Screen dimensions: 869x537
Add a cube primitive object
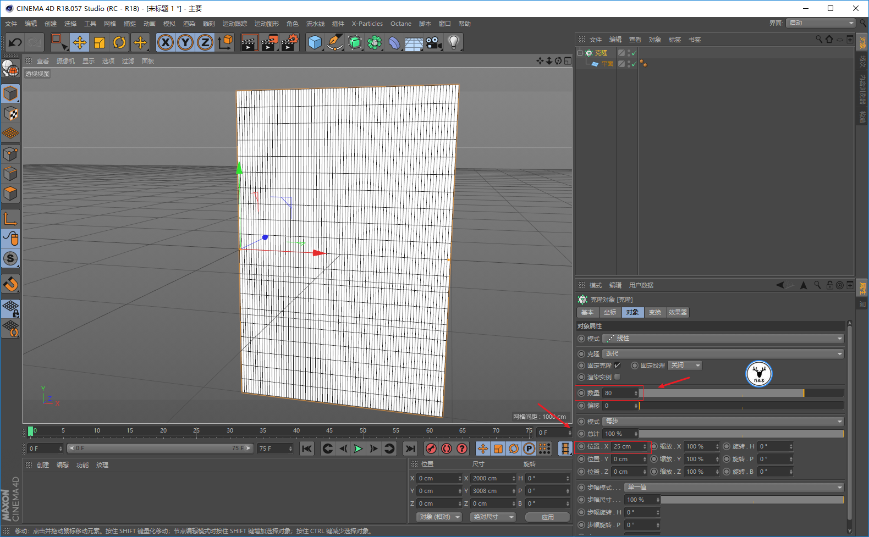pos(315,42)
